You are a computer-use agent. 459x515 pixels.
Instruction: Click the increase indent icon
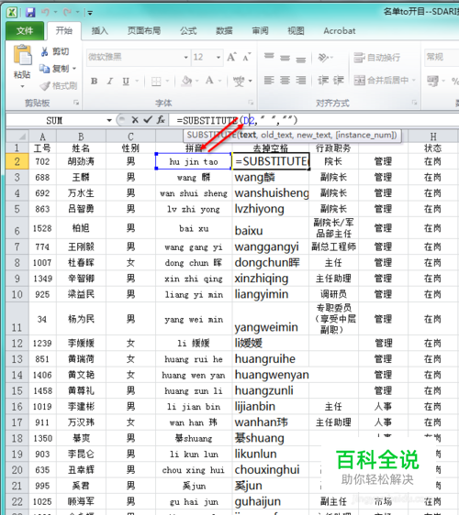[338, 81]
